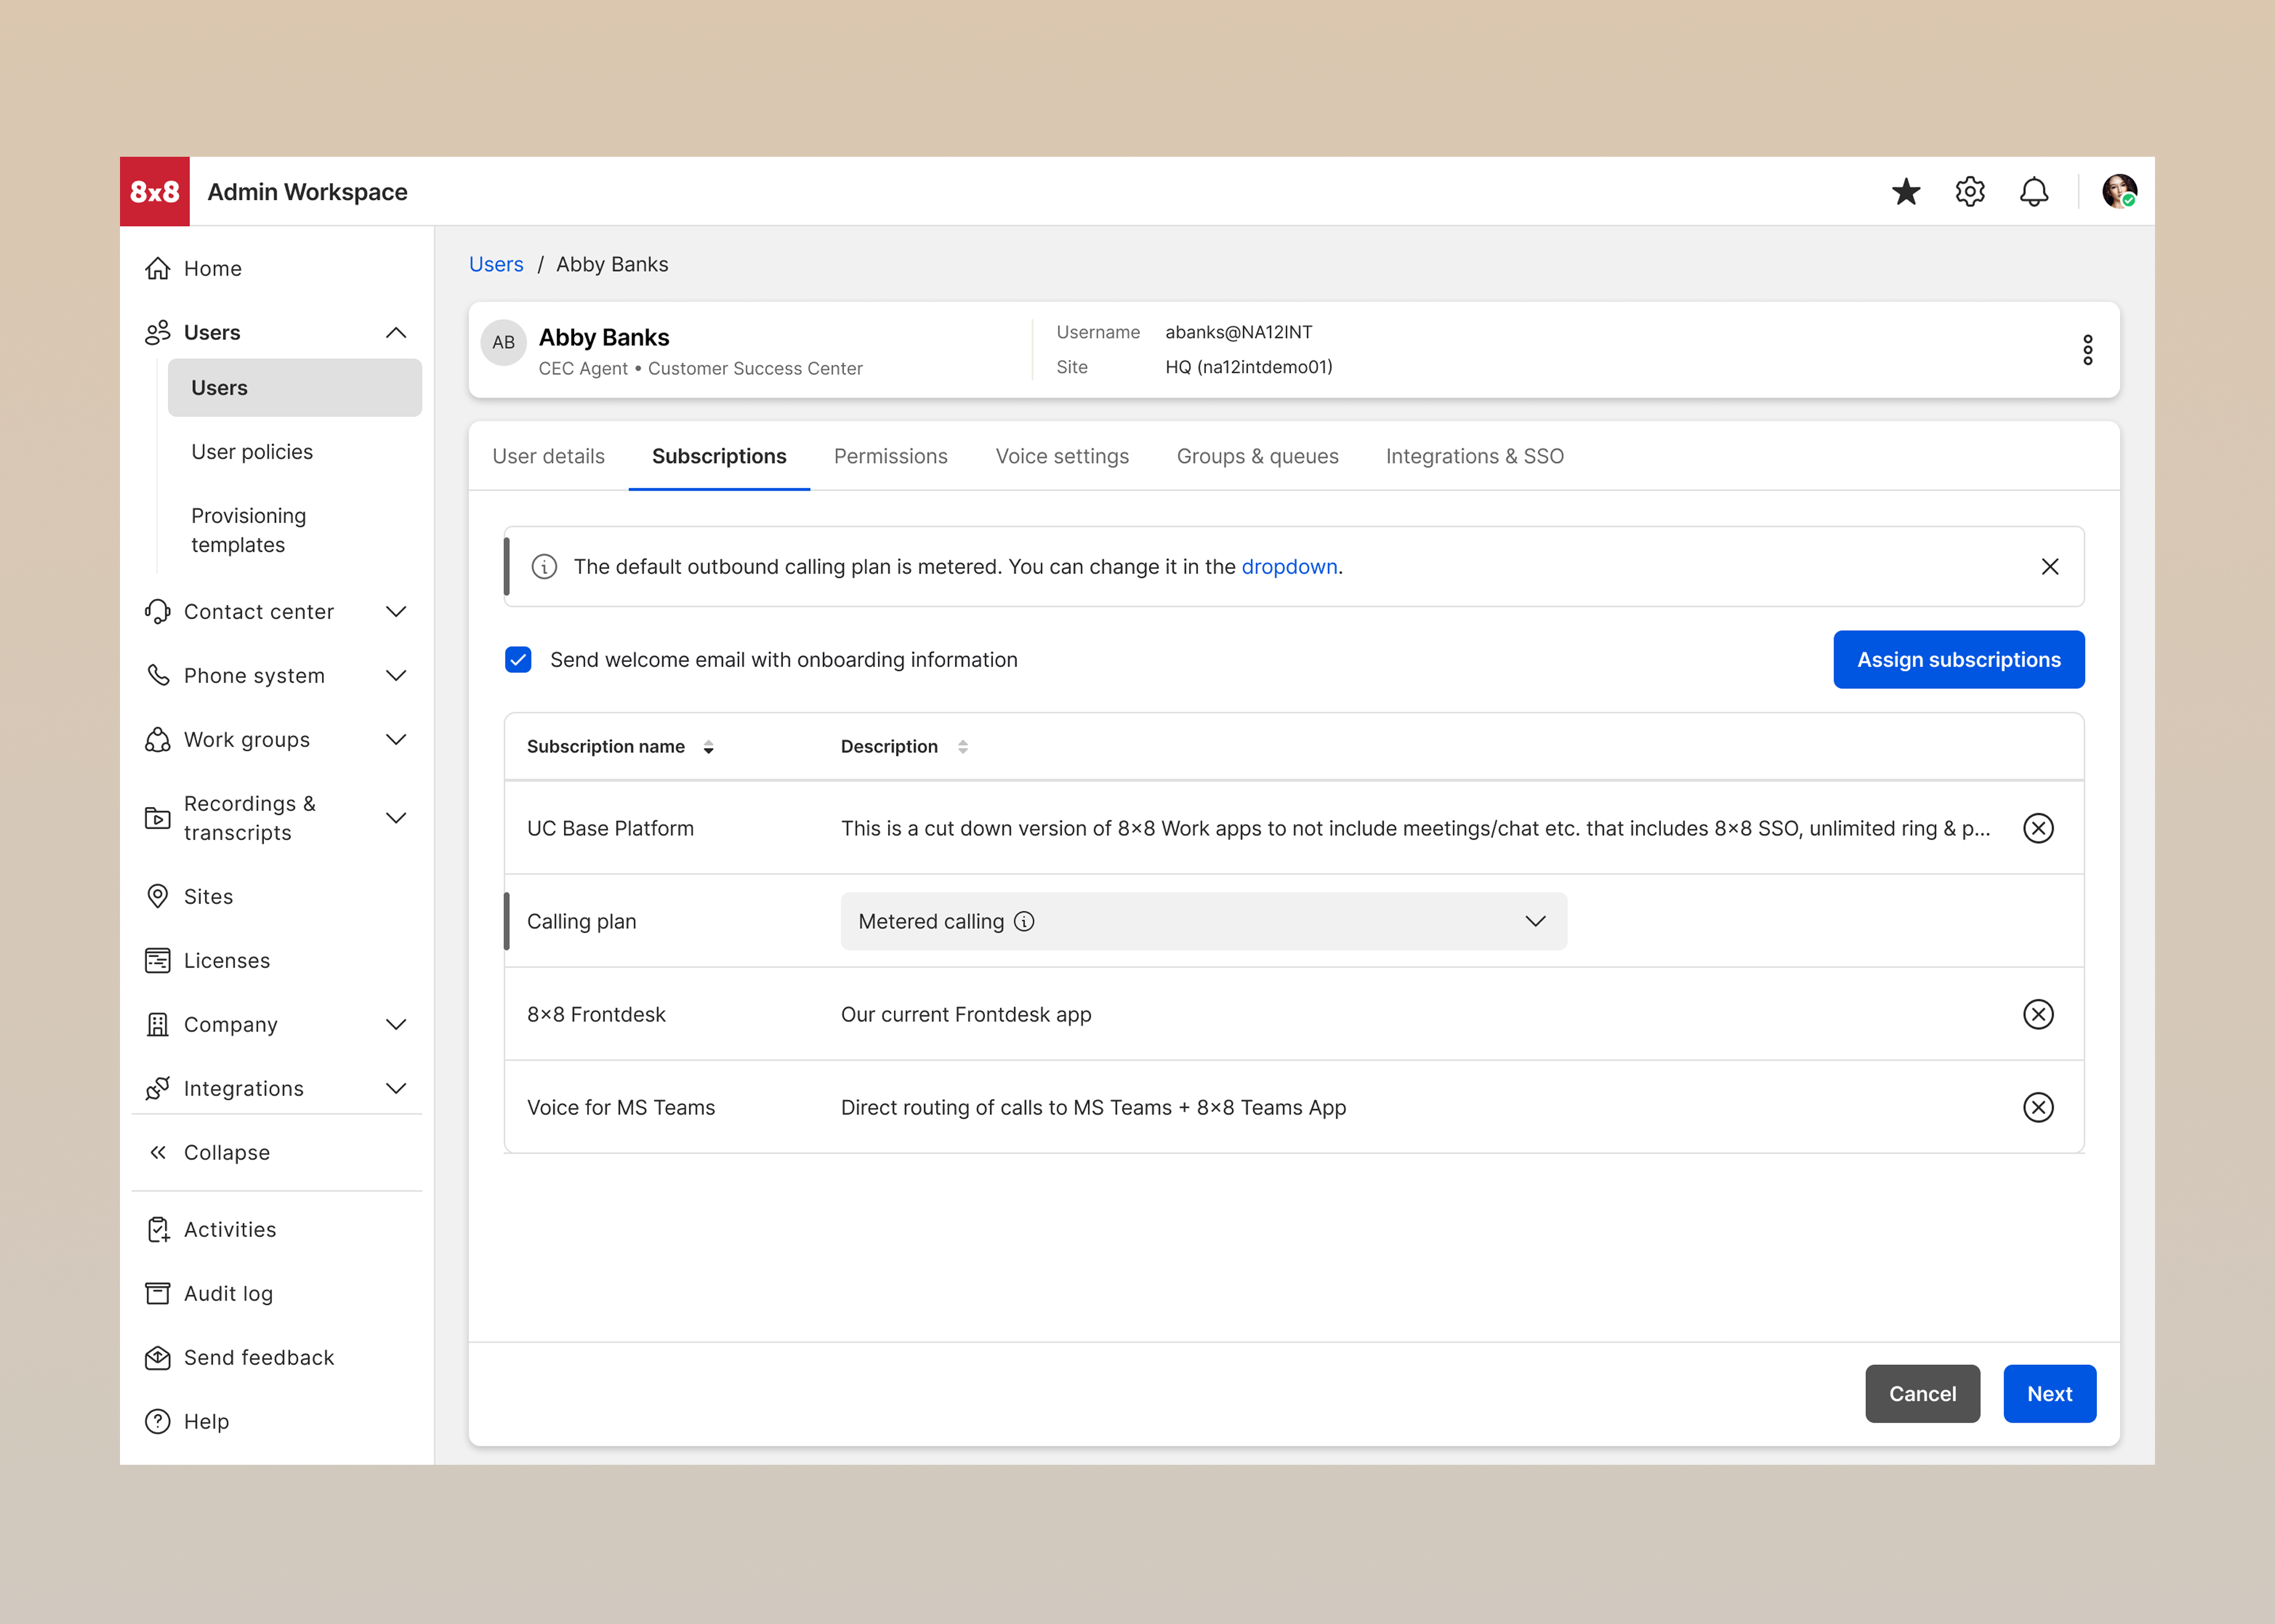This screenshot has width=2275, height=1624.
Task: Click the AB initials avatar
Action: point(504,342)
